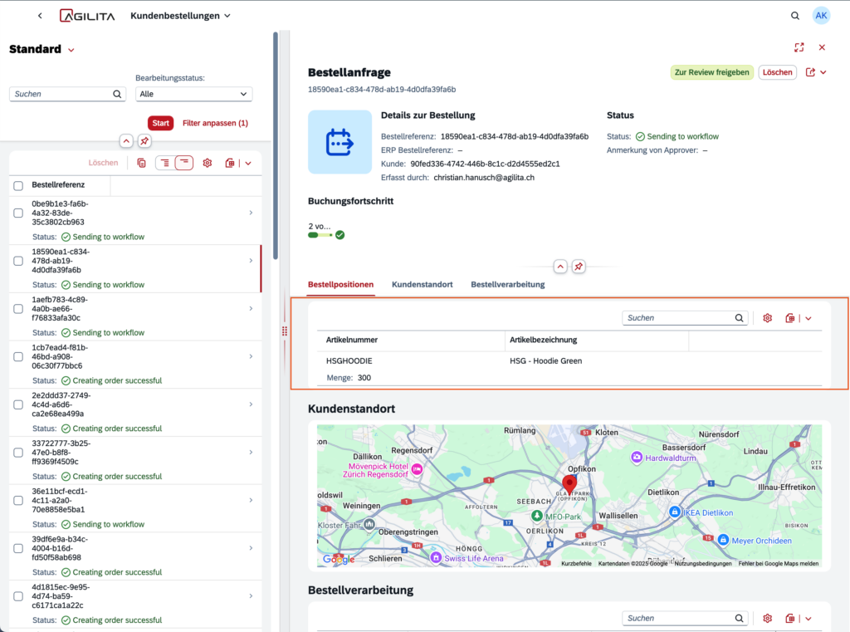Screen dimensions: 850x632
Task: Open Bestellpositionen table settings gear
Action: pyautogui.click(x=768, y=318)
